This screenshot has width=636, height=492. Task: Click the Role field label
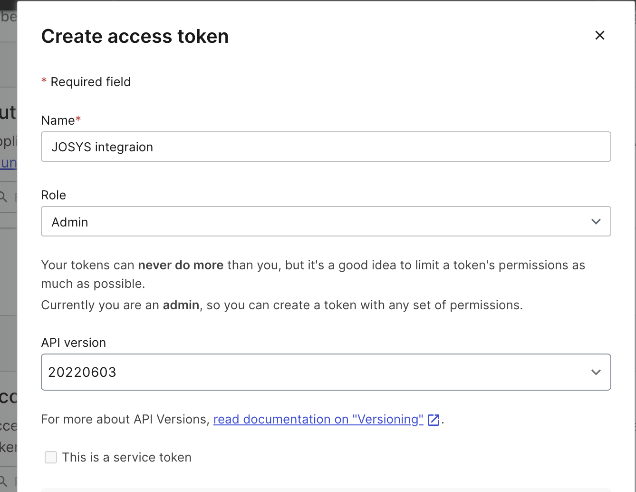click(54, 195)
